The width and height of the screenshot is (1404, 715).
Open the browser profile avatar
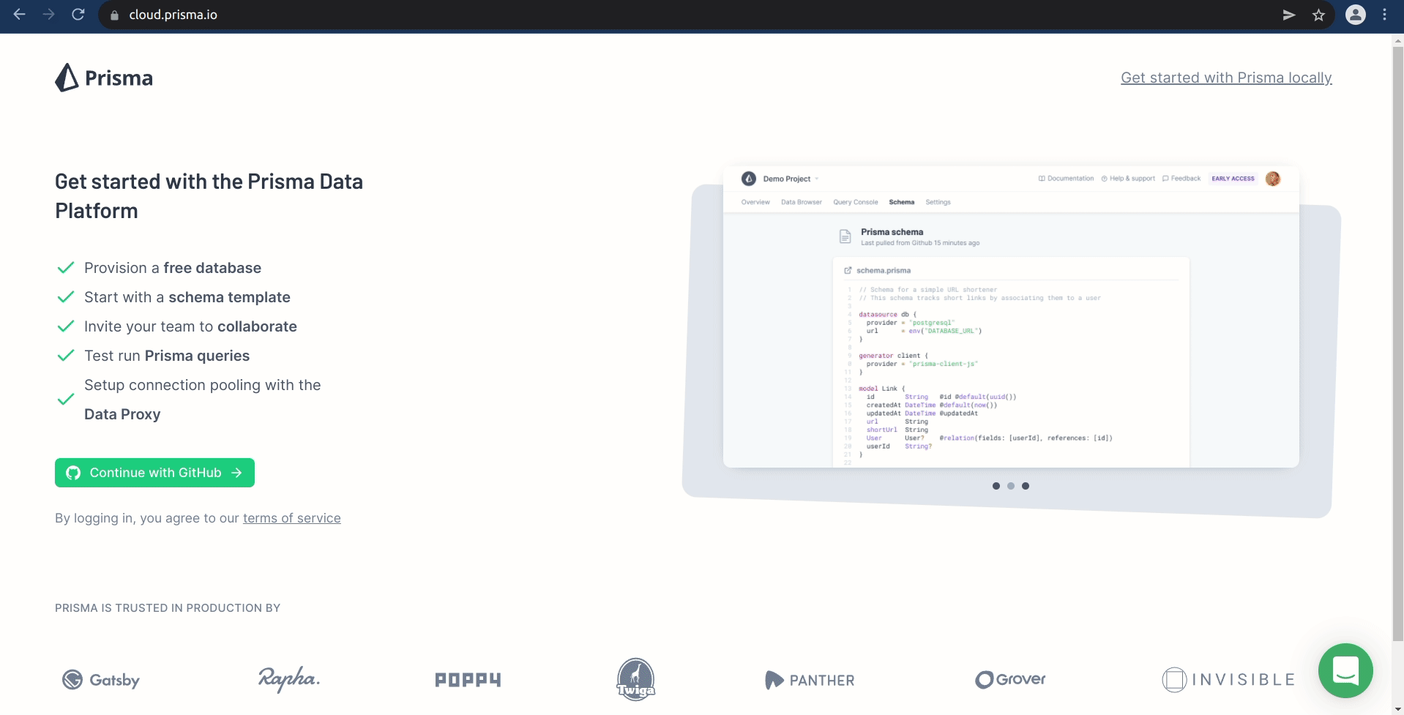click(1356, 15)
